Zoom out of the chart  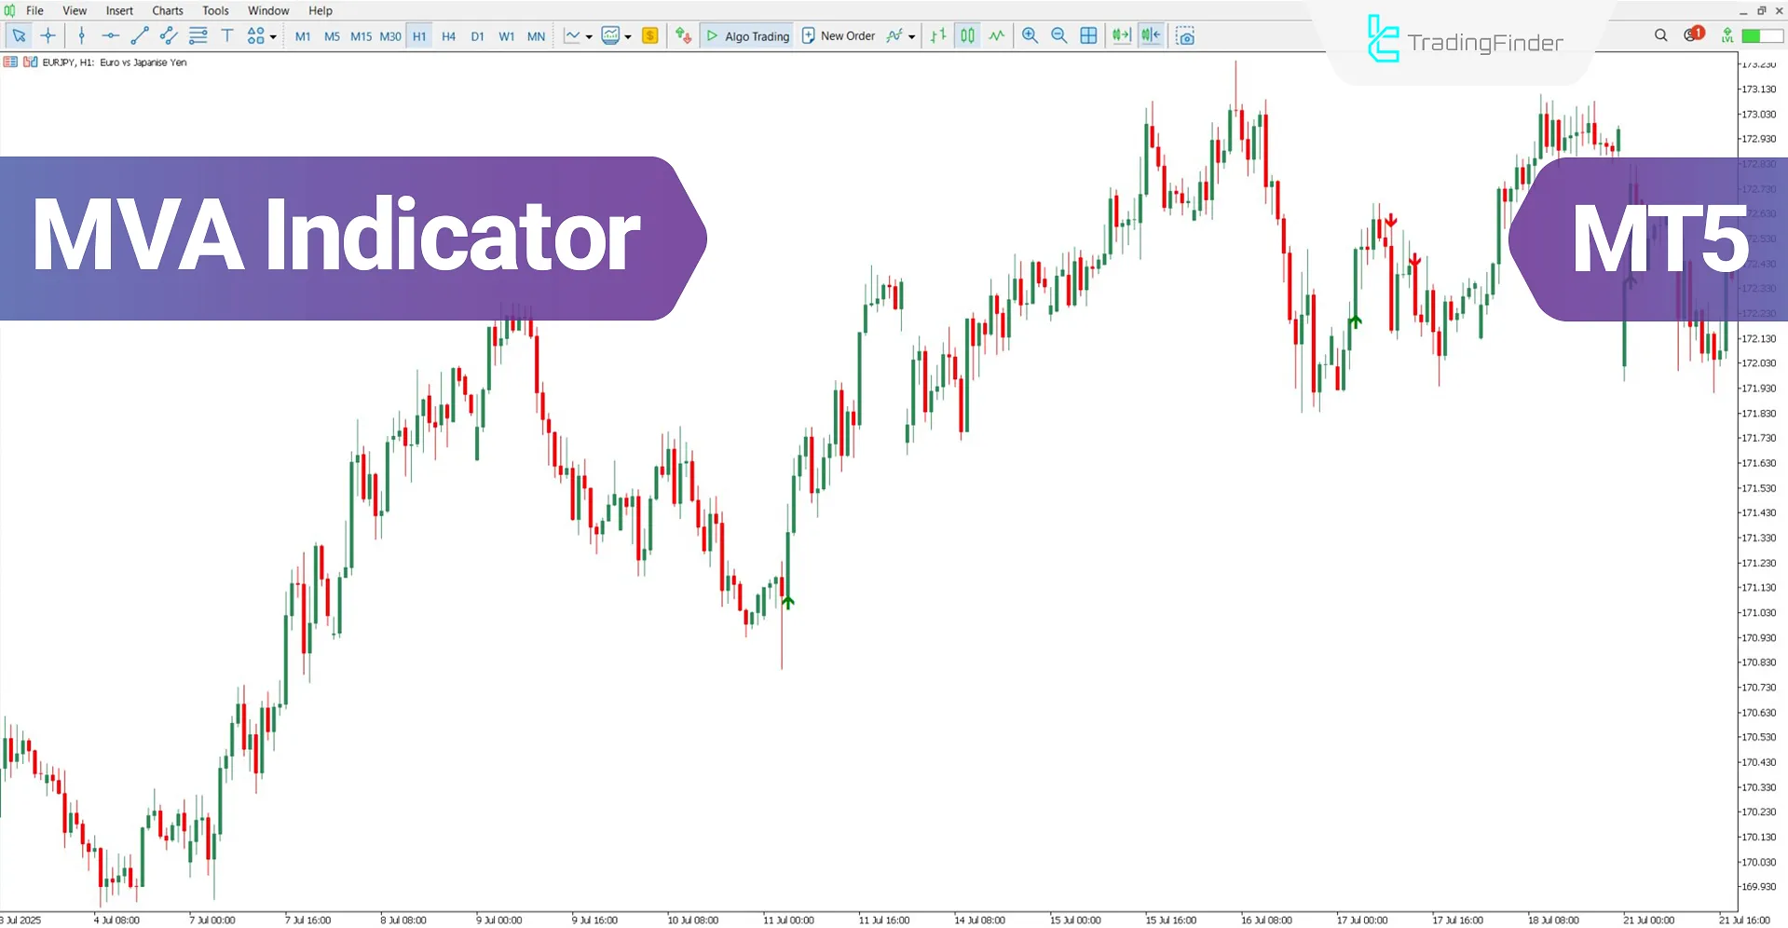click(1058, 36)
